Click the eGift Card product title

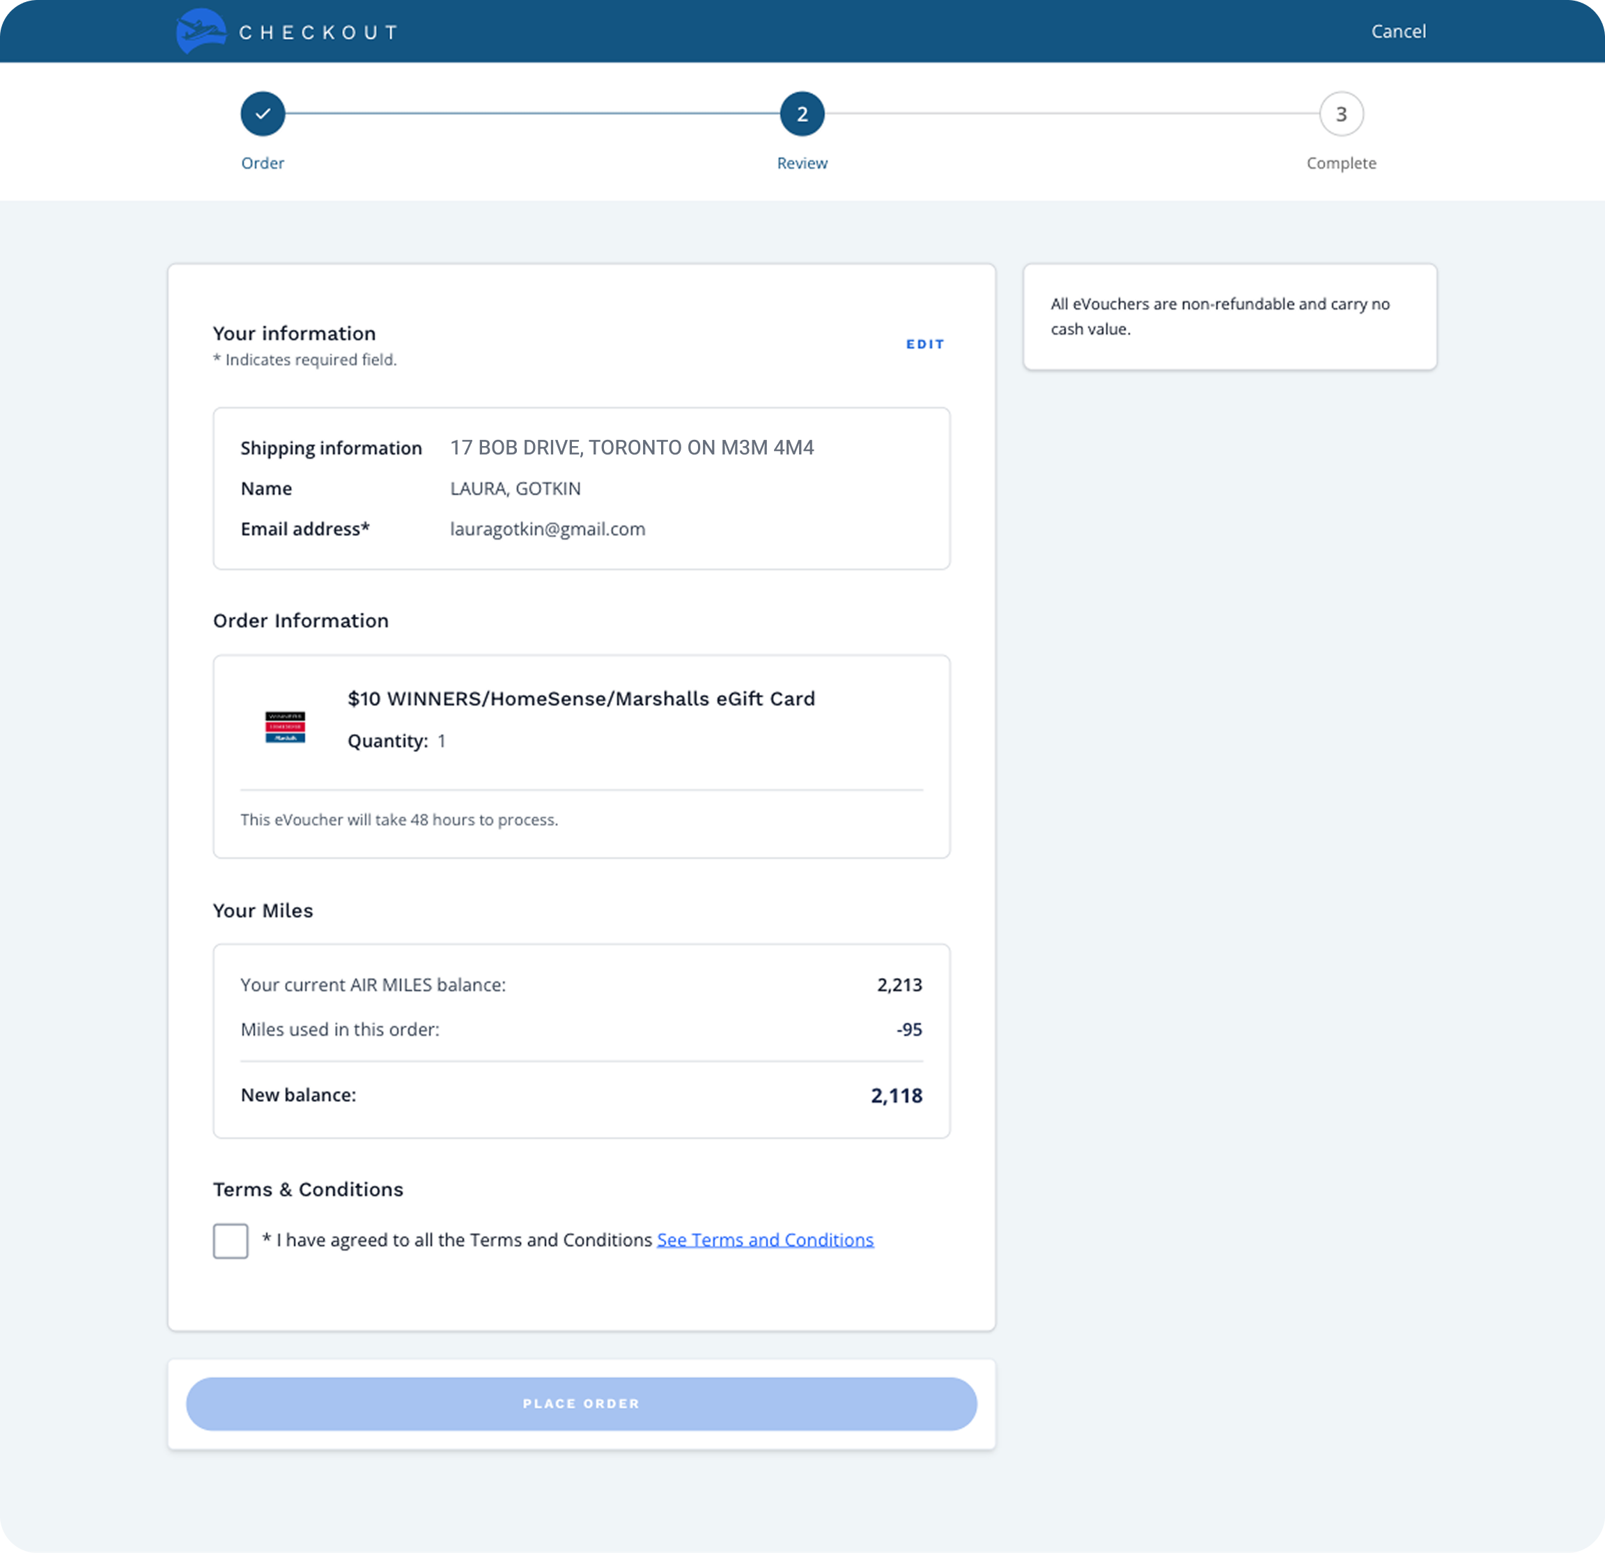(580, 698)
